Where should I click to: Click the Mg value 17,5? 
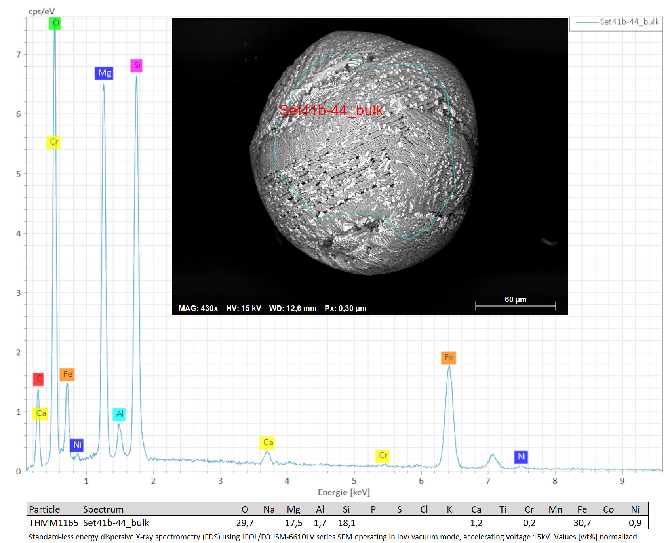(x=293, y=523)
